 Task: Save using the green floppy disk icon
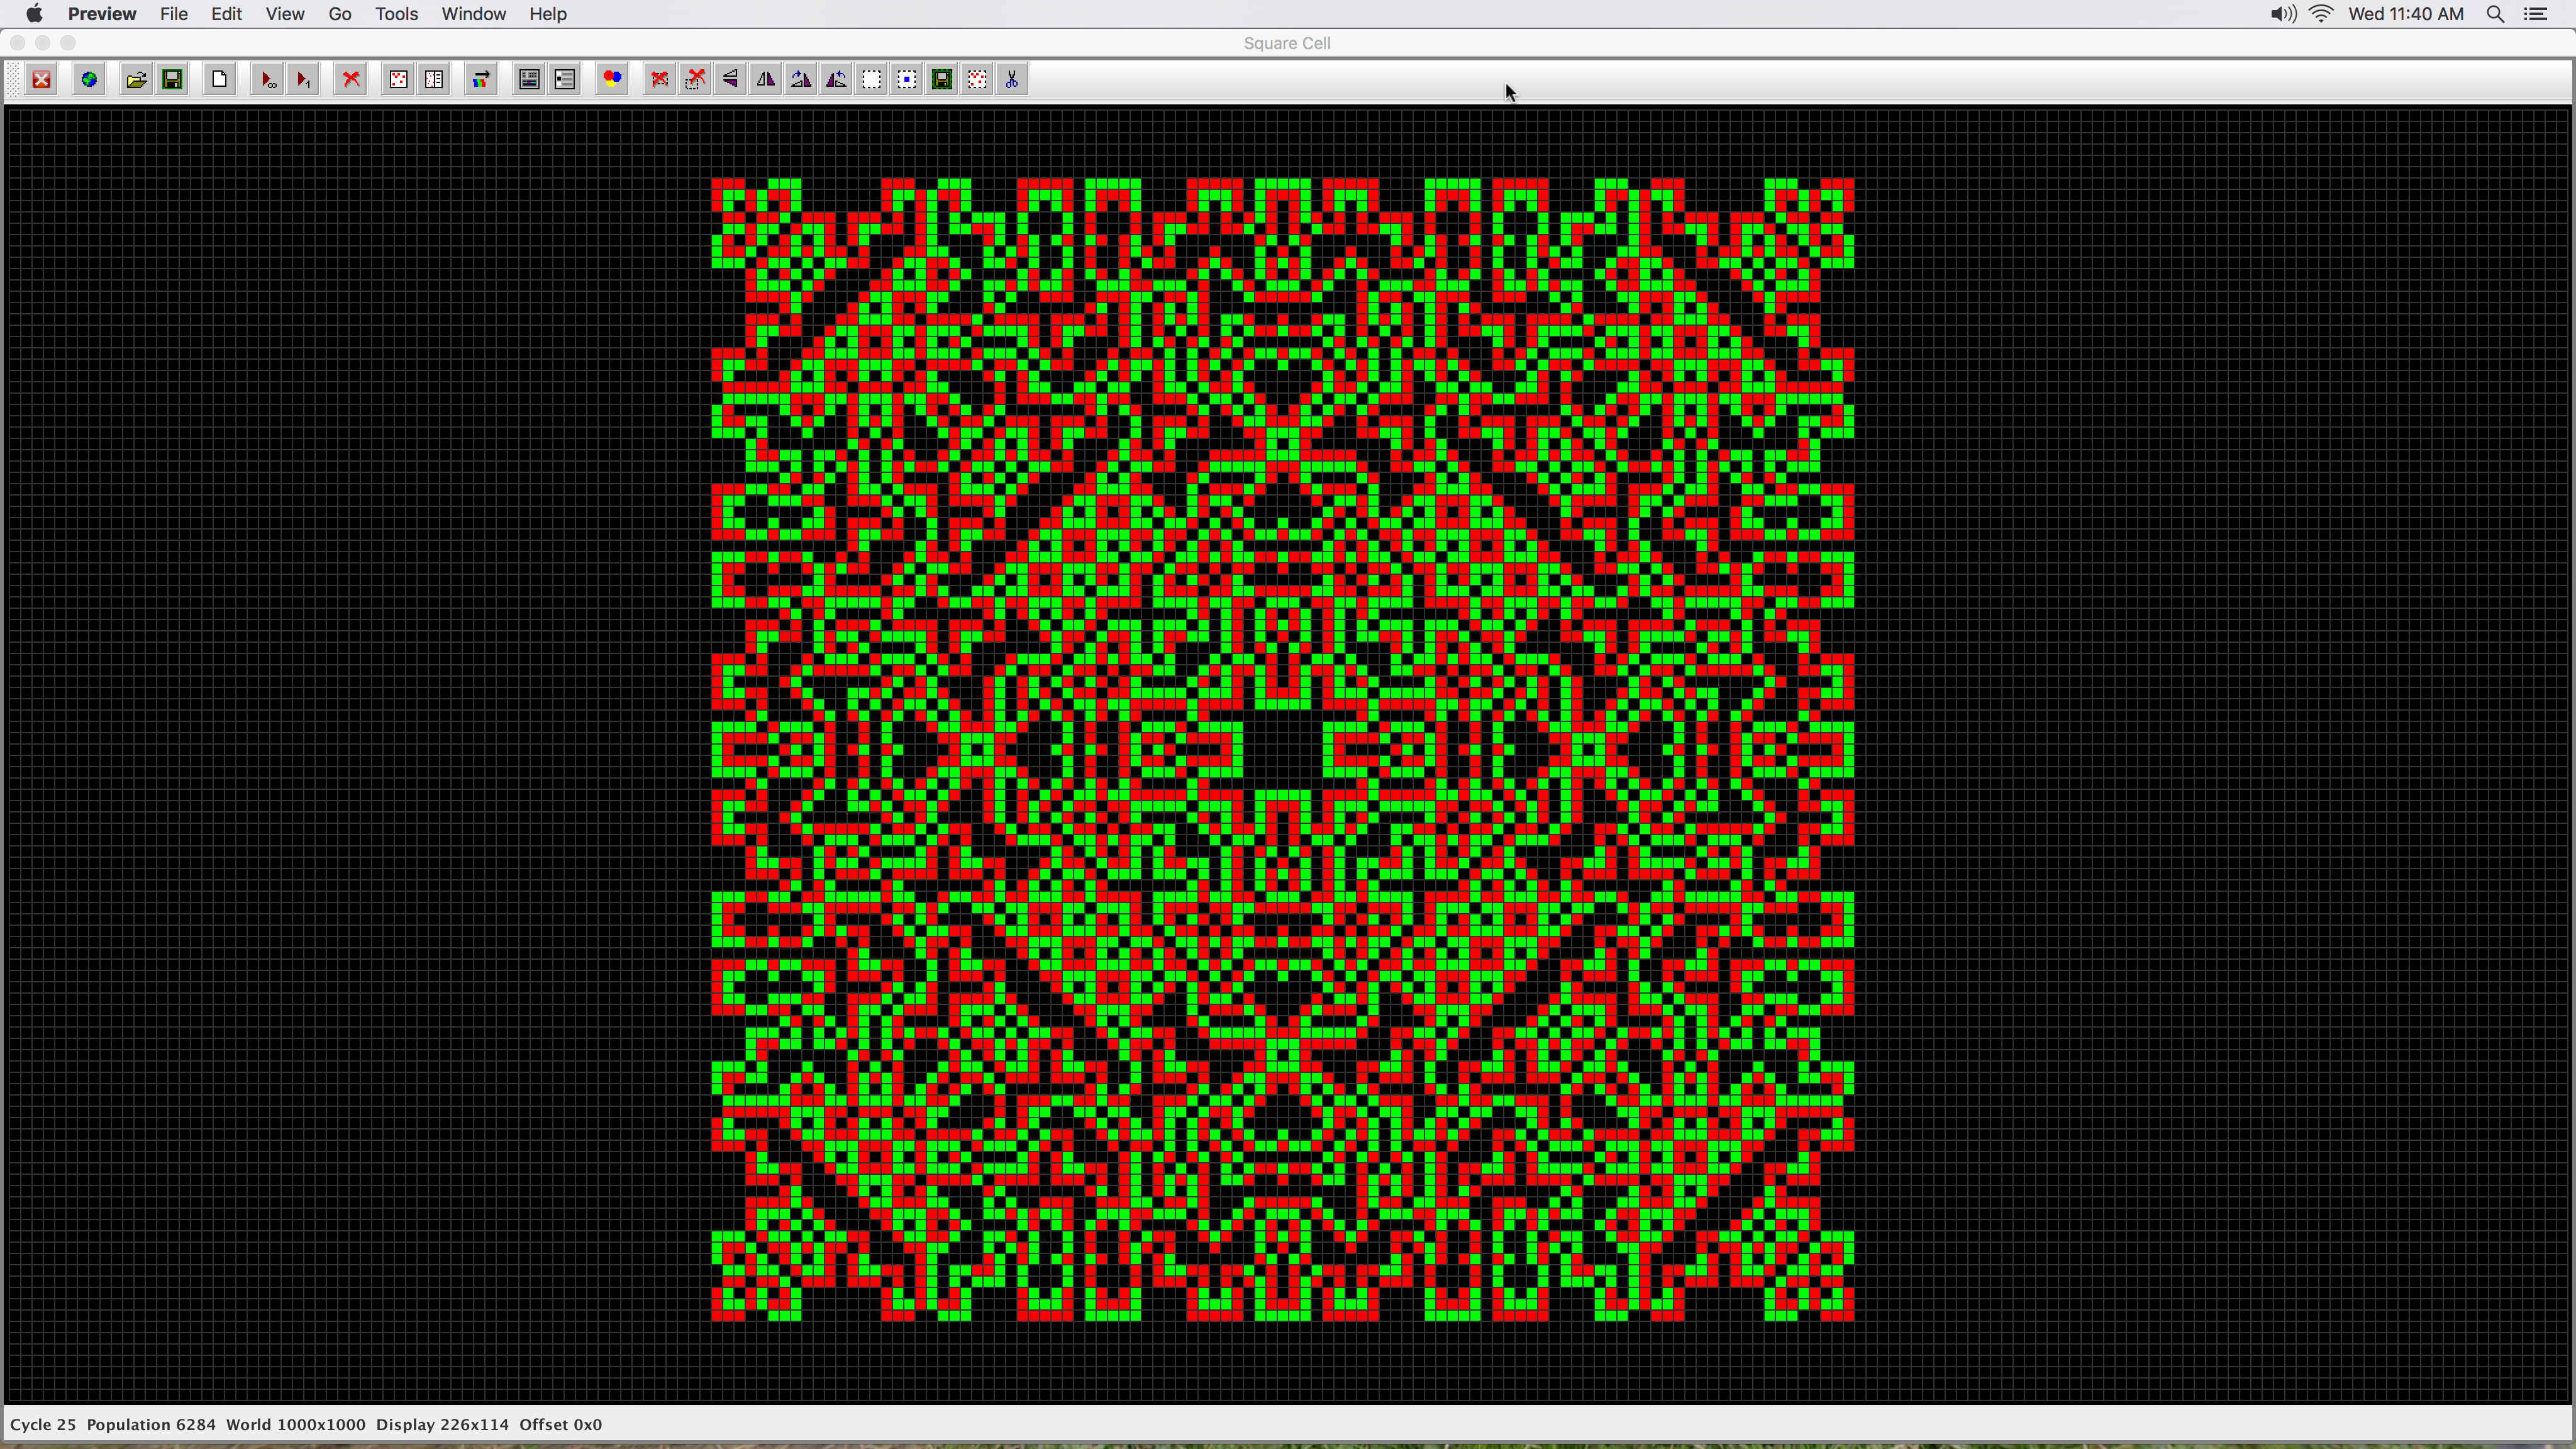click(172, 80)
